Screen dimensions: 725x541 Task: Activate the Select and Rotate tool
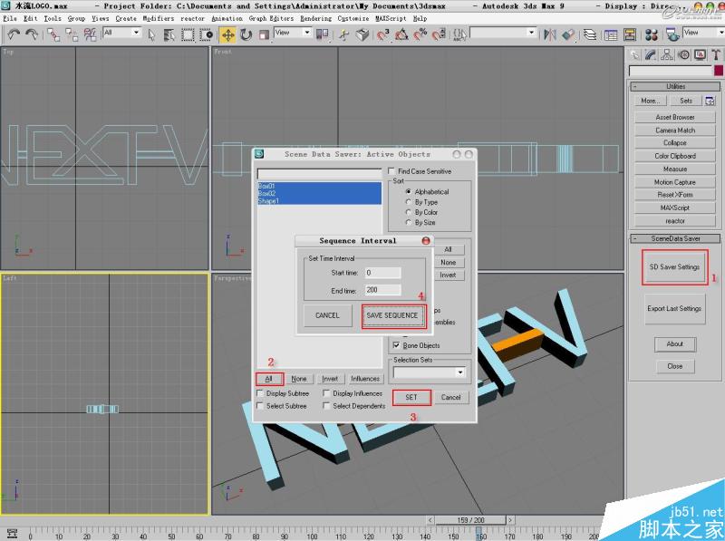246,34
